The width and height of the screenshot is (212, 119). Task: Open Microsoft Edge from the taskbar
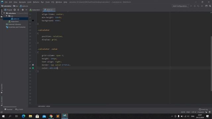pyautogui.click(x=24, y=116)
